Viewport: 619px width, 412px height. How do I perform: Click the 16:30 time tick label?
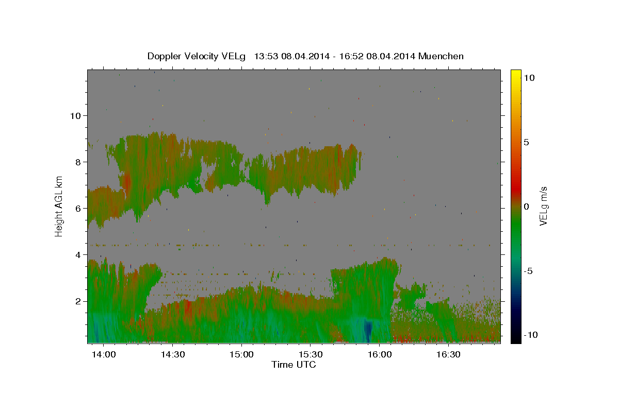click(448, 355)
